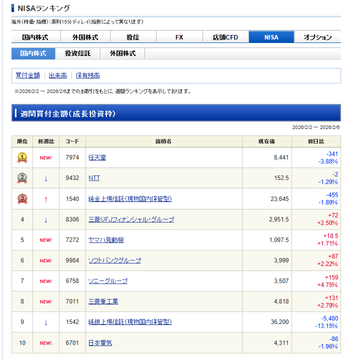This screenshot has height=360, width=357.
Task: Open the オプション tab
Action: (x=317, y=37)
